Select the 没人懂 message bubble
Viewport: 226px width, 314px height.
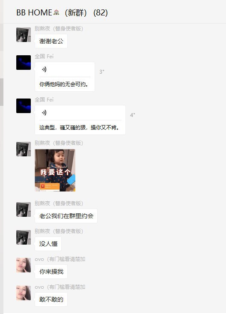pos(48,244)
